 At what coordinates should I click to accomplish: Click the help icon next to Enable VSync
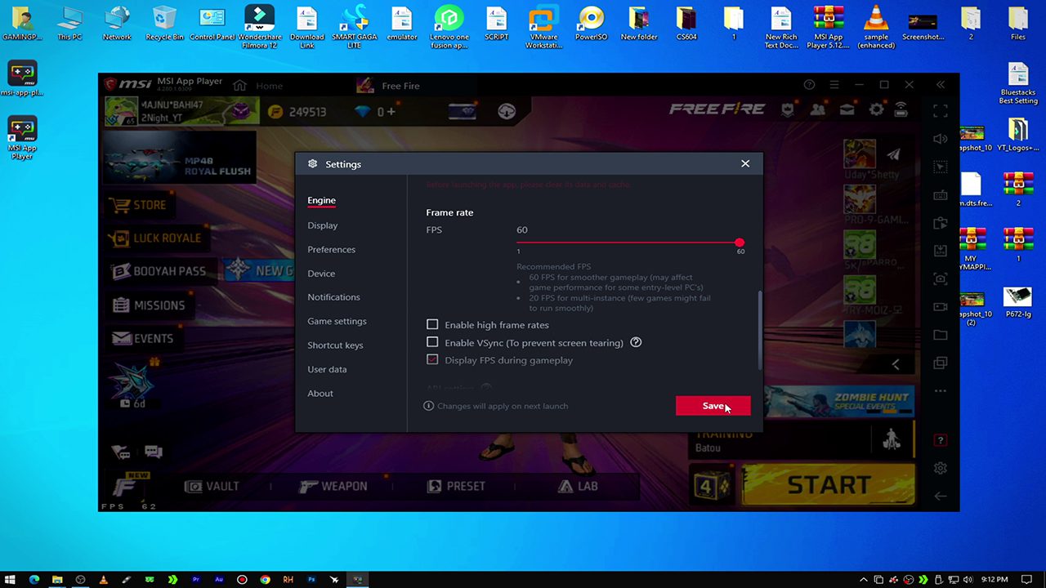[636, 342]
